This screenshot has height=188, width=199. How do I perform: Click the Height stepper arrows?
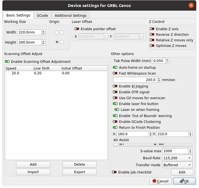pyautogui.click(x=43, y=42)
